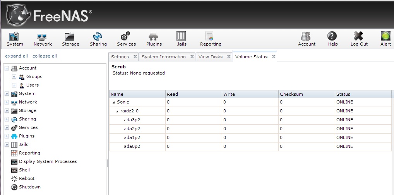Screen dimensions: 394x195
Task: Open the Services gears toolbar icon
Action: (125, 36)
